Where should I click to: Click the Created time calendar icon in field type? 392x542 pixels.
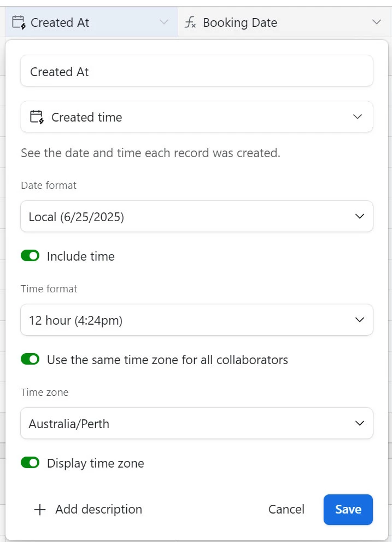click(37, 117)
